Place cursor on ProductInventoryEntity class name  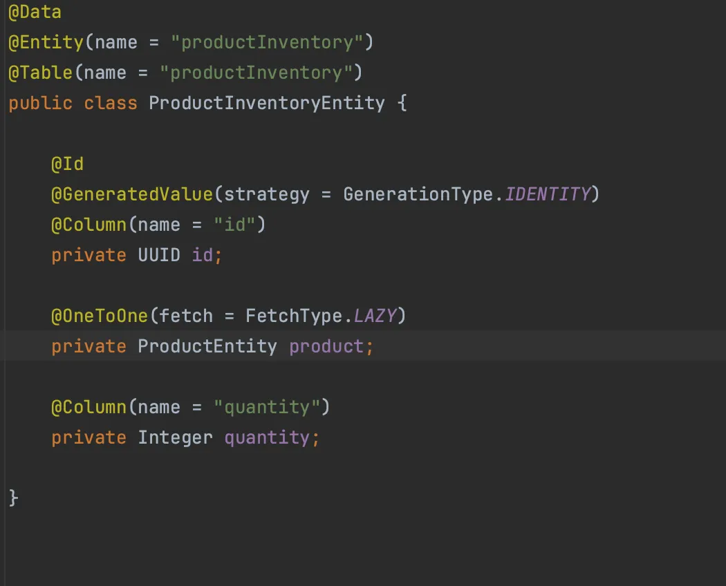coord(266,103)
